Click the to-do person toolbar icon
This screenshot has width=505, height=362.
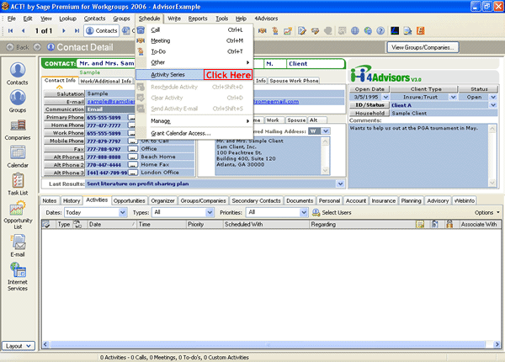coord(274,30)
